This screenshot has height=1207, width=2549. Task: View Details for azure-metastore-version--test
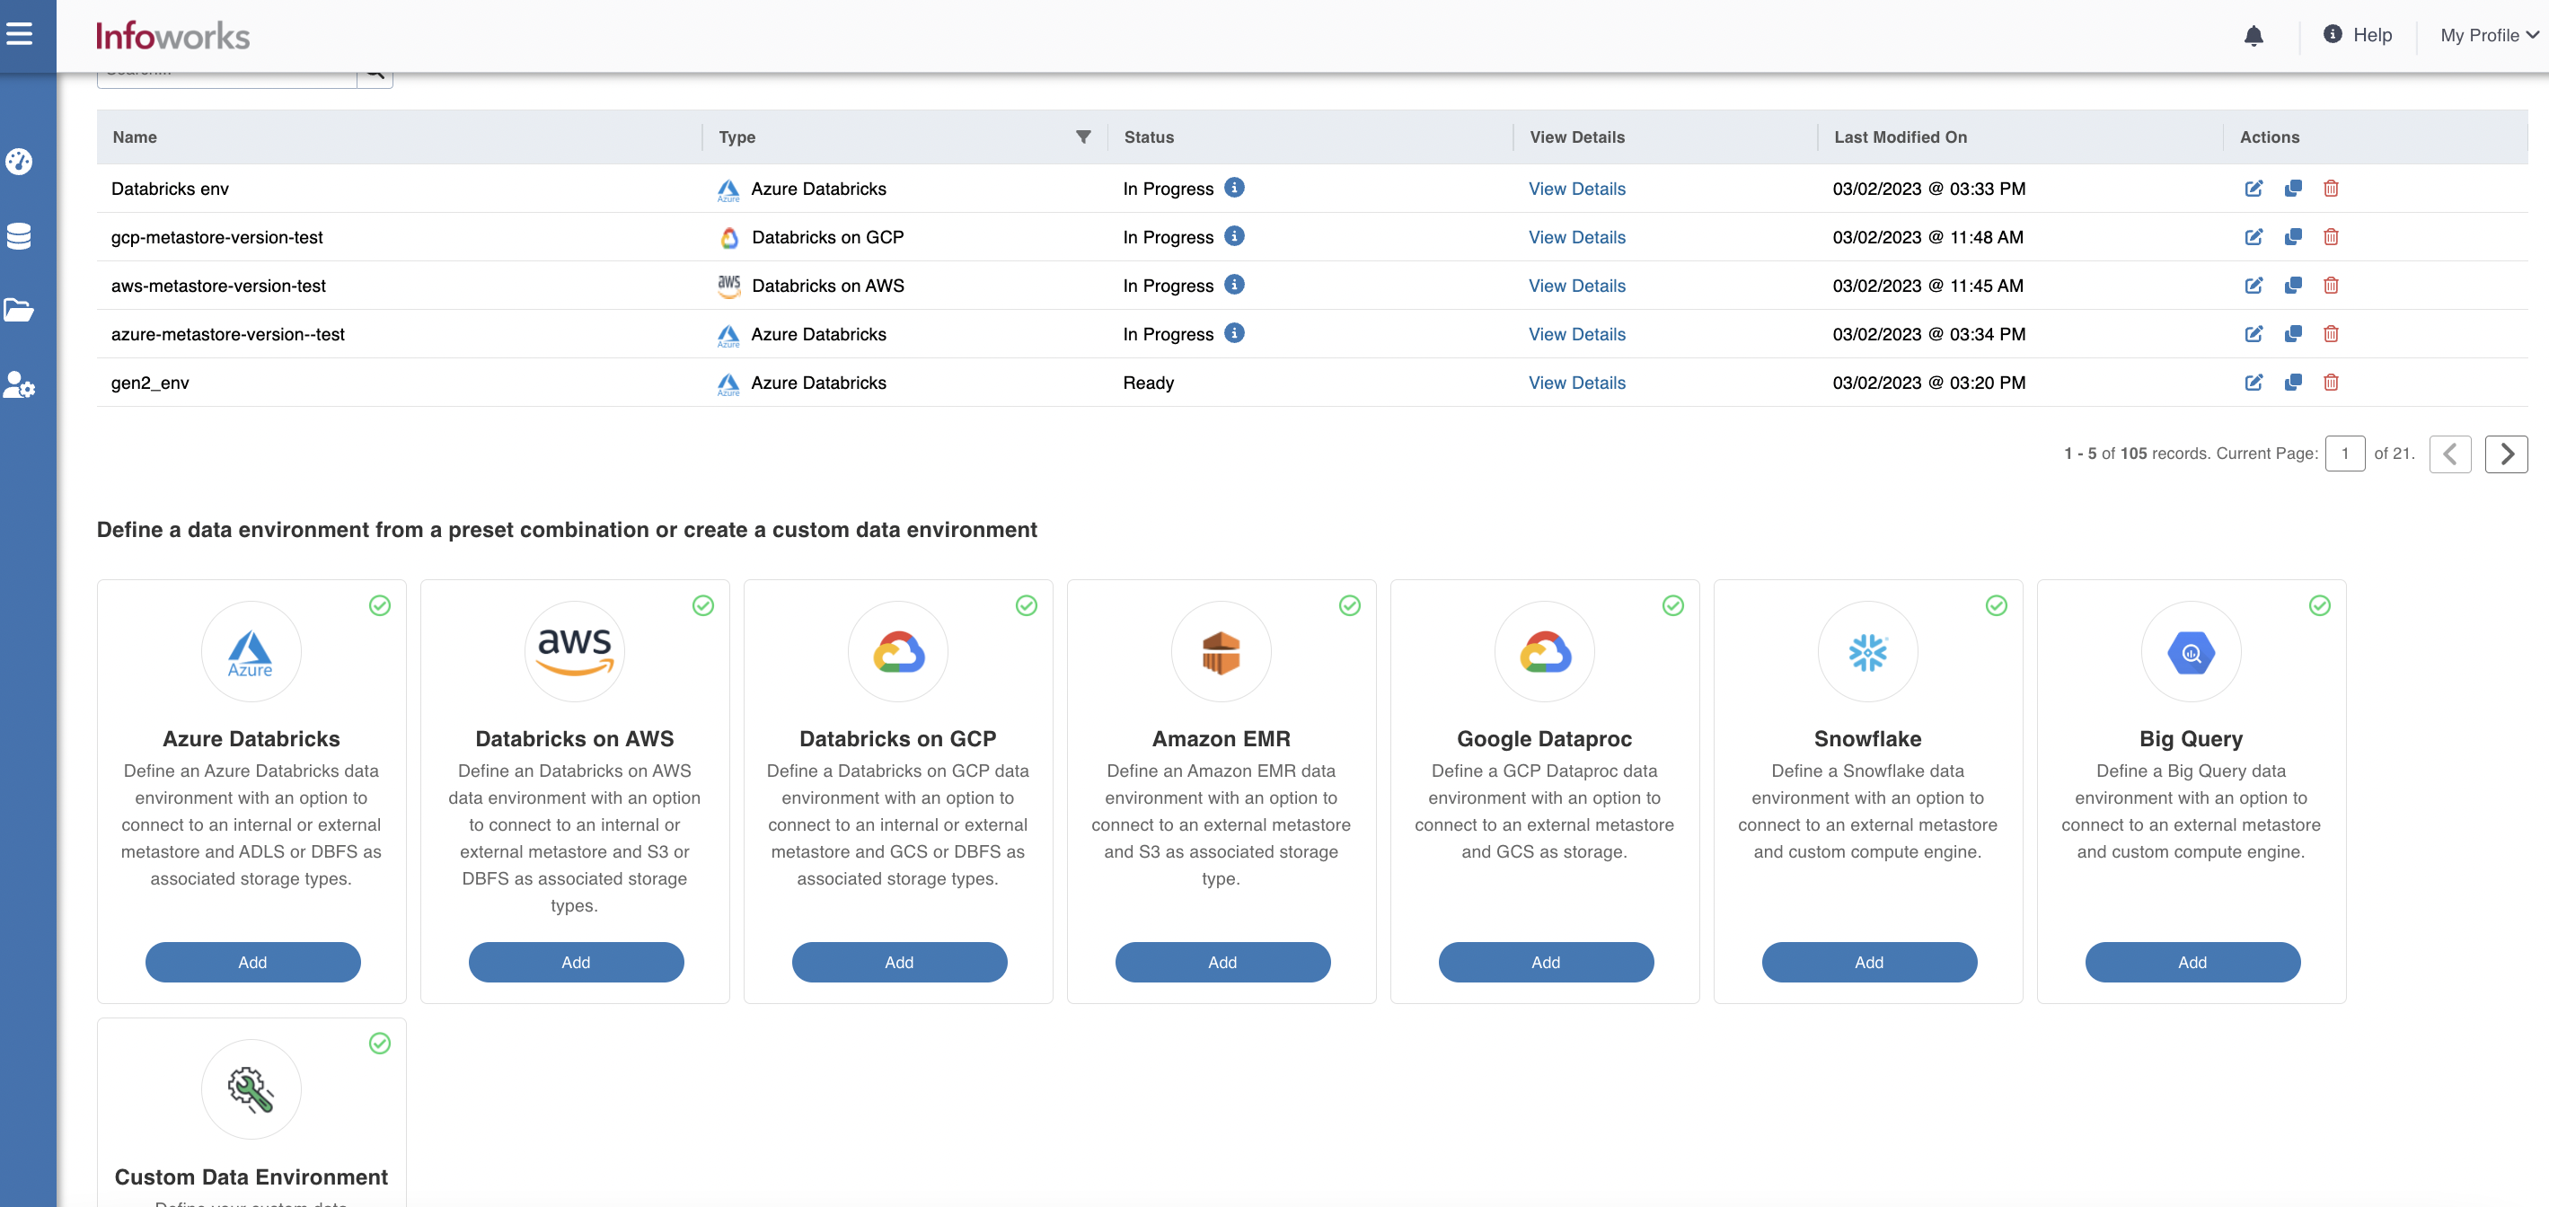pyautogui.click(x=1576, y=333)
